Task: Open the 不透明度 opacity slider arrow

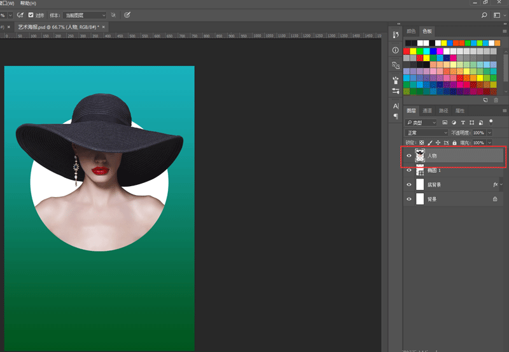Action: coord(489,133)
